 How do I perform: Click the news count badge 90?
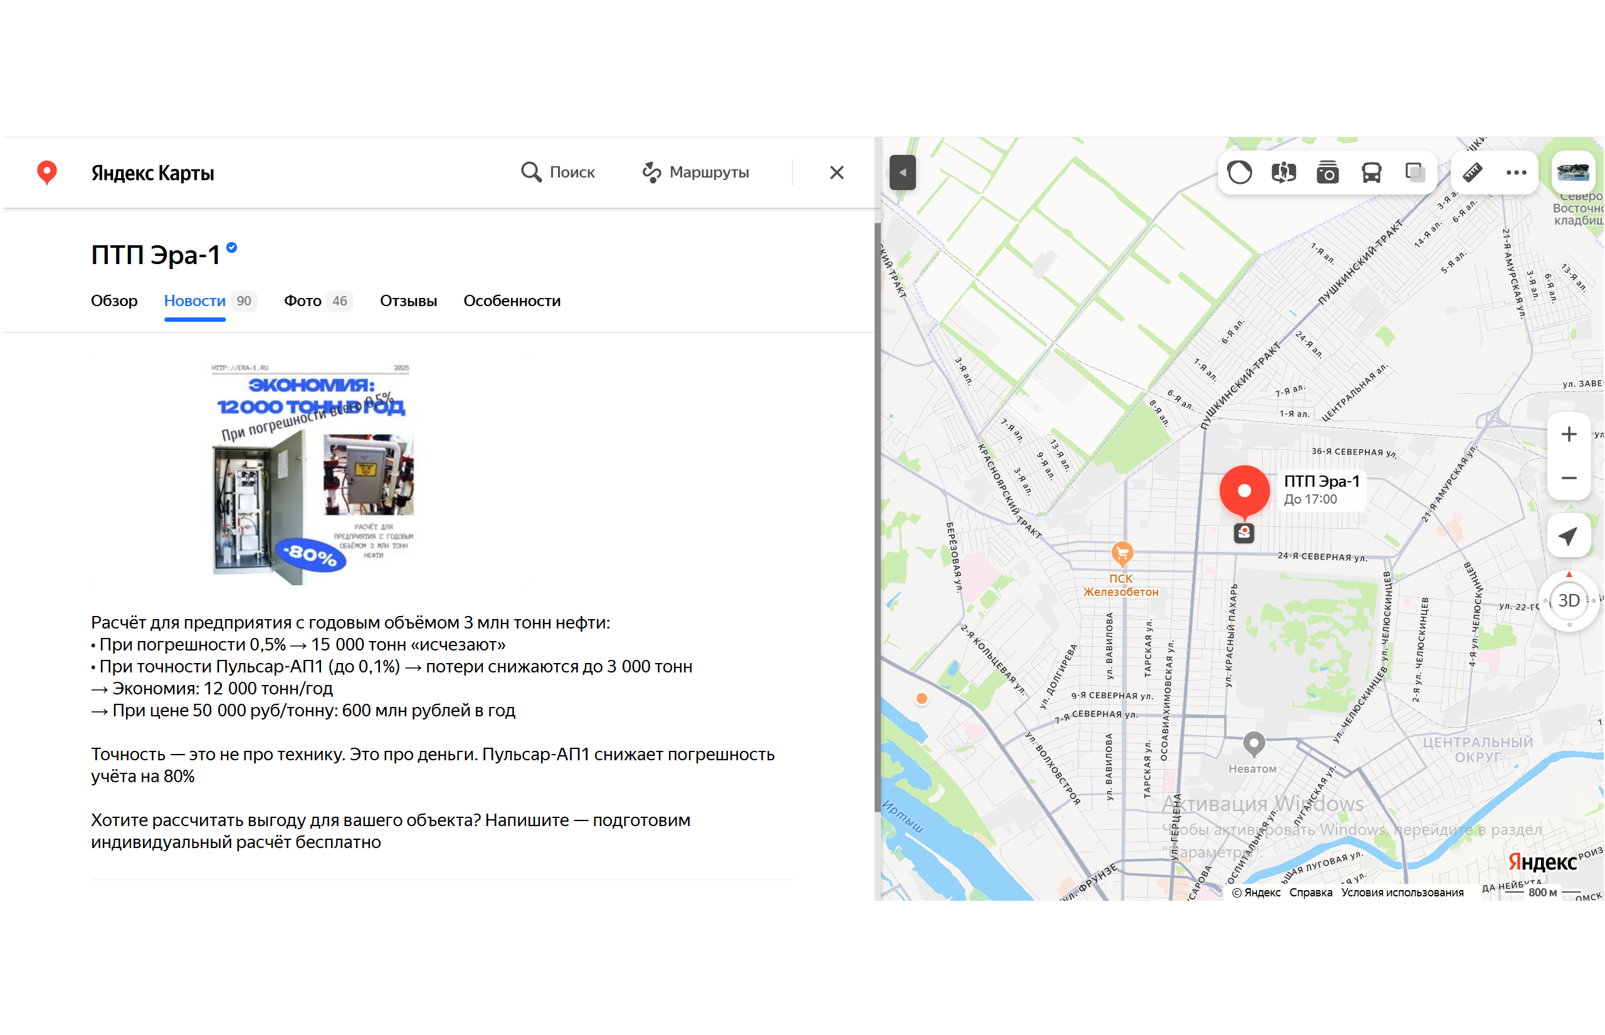(x=244, y=301)
